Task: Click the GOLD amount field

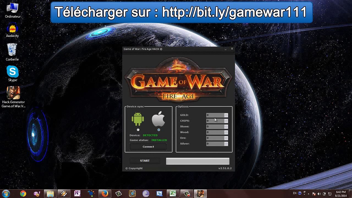Action: click(x=215, y=115)
